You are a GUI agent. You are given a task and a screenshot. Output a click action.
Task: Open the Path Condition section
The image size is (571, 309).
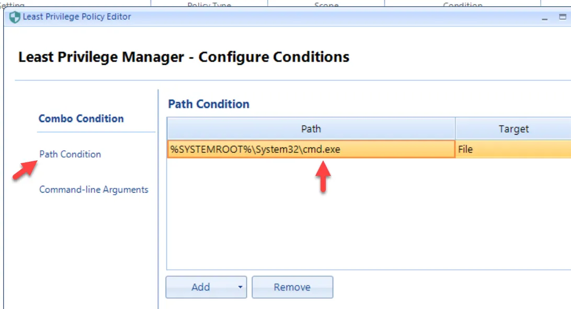click(70, 154)
